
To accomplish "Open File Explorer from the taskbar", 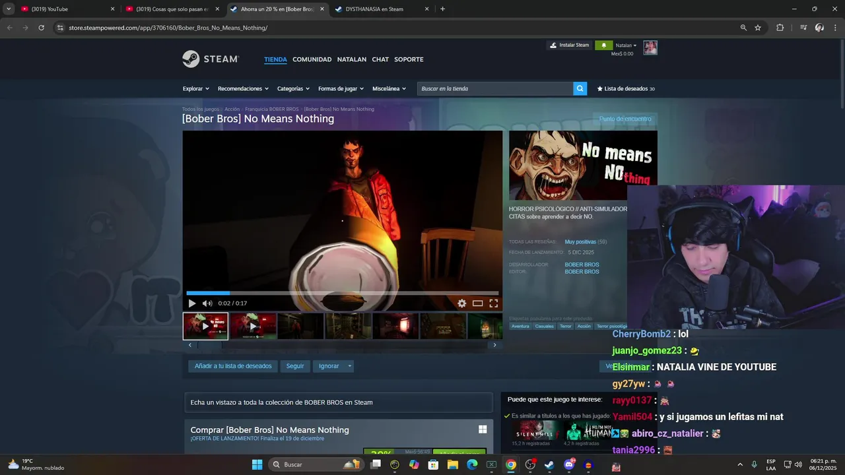I will [453, 464].
